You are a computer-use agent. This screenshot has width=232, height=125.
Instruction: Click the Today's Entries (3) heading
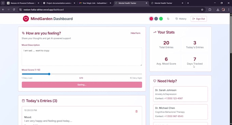pyautogui.click(x=42, y=101)
